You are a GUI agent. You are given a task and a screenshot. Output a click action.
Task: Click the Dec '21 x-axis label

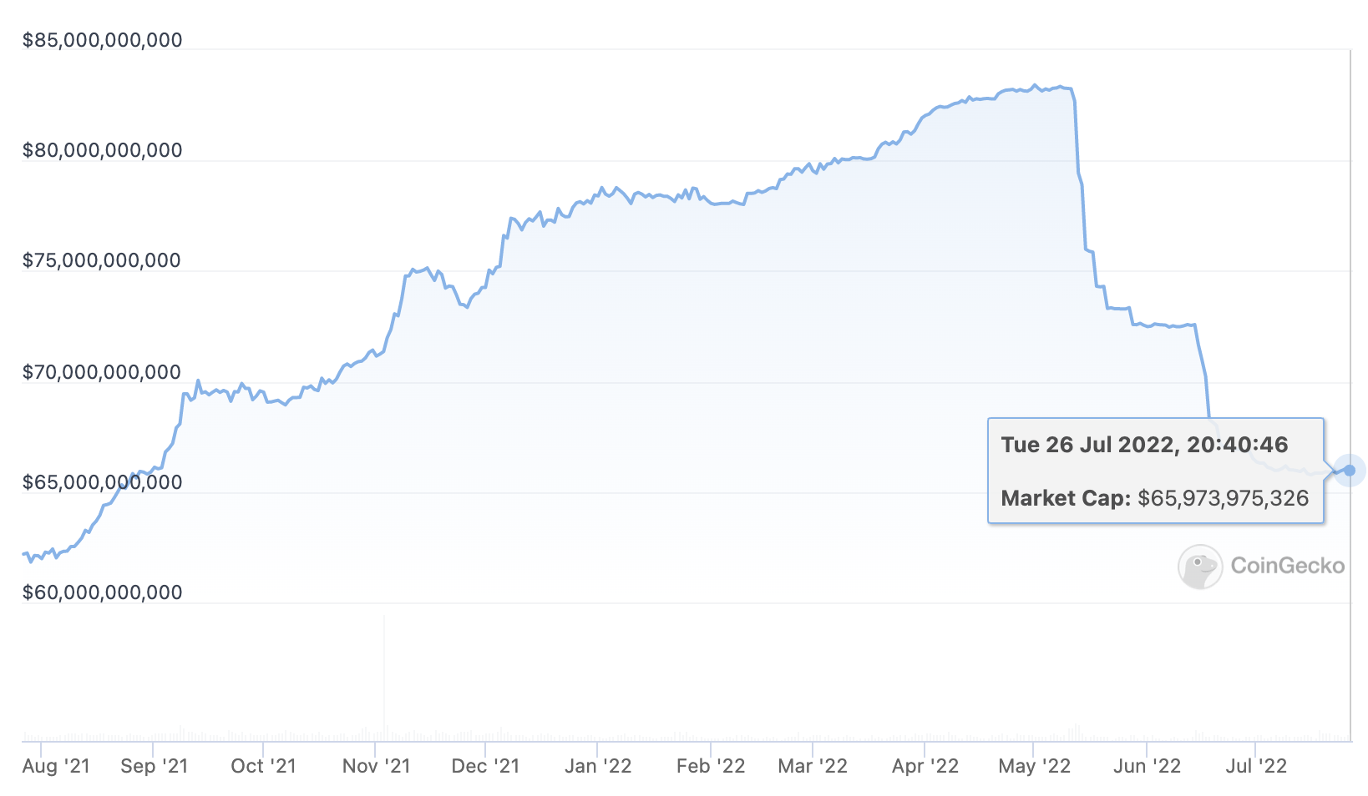(485, 766)
